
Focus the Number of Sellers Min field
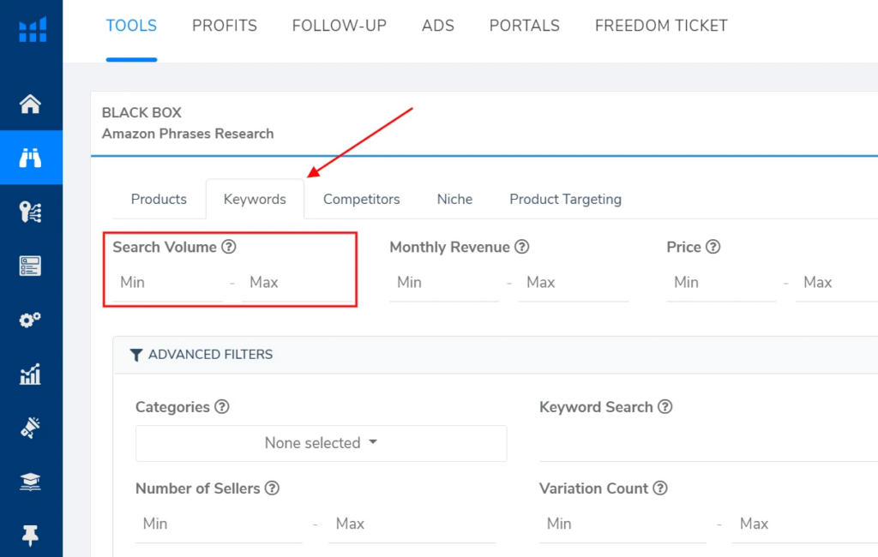[x=219, y=524]
